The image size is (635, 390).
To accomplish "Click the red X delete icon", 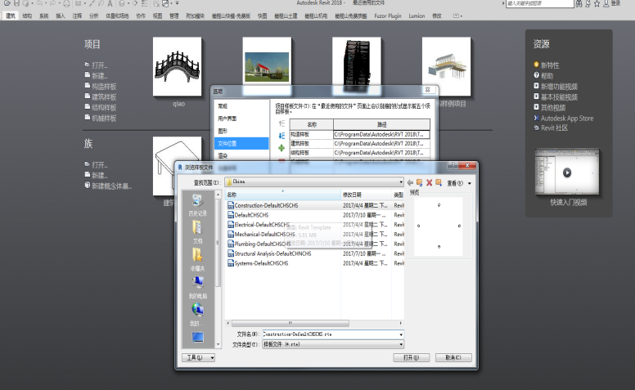I will click(x=430, y=183).
